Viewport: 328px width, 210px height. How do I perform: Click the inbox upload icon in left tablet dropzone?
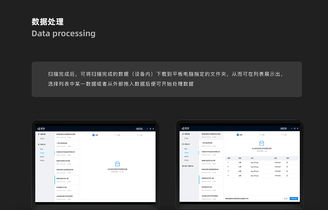pyautogui.click(x=117, y=164)
